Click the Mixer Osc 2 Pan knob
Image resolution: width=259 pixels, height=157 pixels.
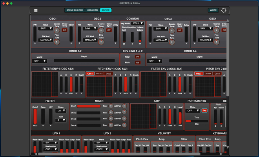[111, 112]
